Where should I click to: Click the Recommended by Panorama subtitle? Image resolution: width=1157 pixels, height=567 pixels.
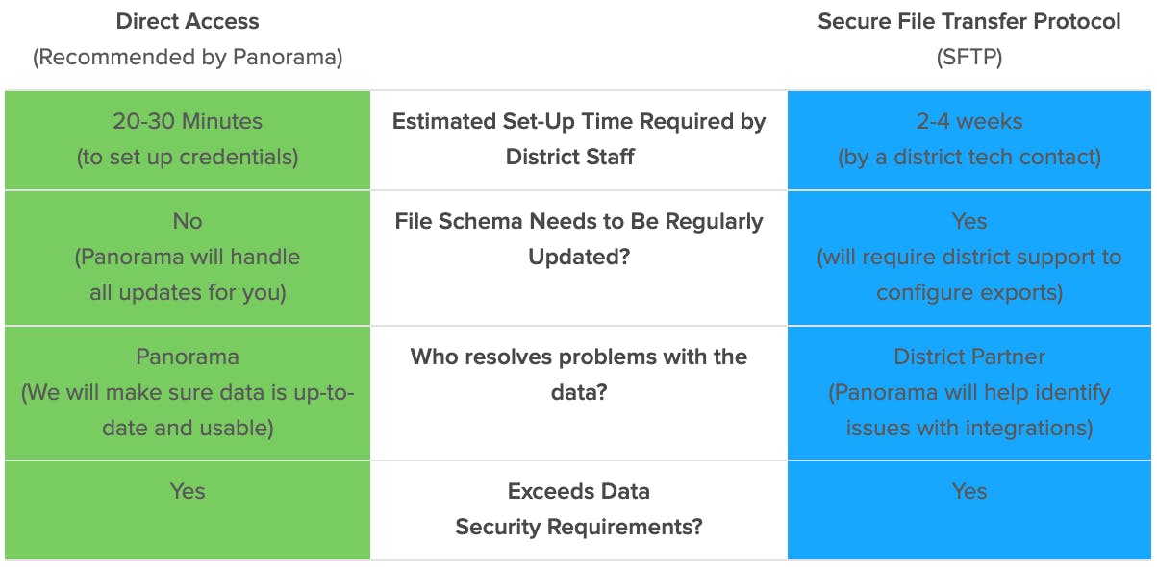coord(188,58)
